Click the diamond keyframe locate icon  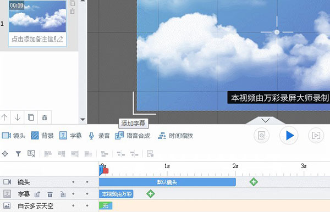coord(5,154)
